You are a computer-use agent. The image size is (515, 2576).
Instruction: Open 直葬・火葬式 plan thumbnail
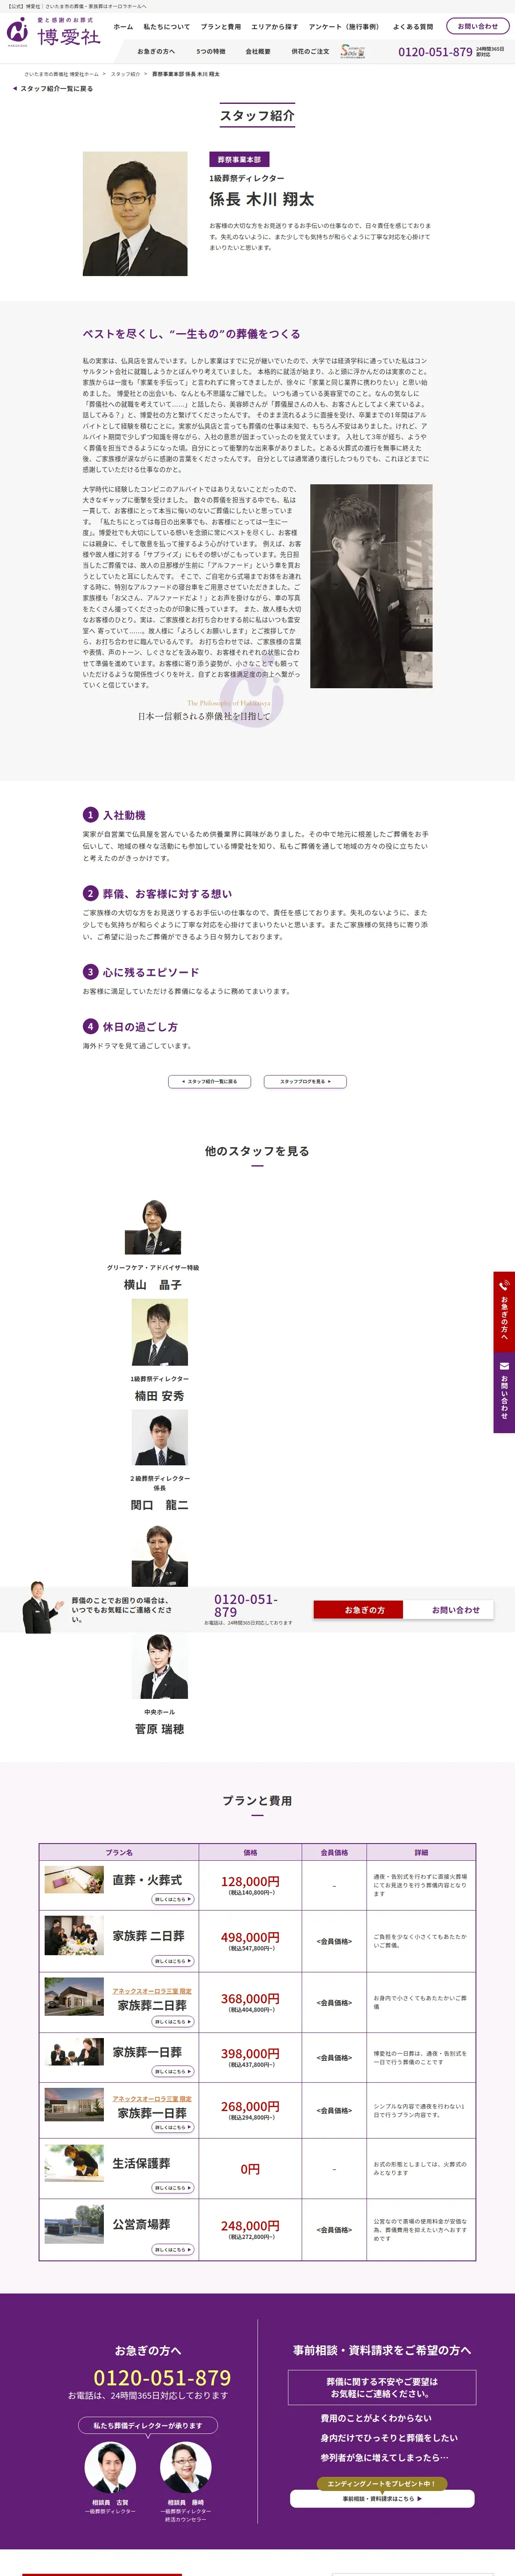[74, 1881]
